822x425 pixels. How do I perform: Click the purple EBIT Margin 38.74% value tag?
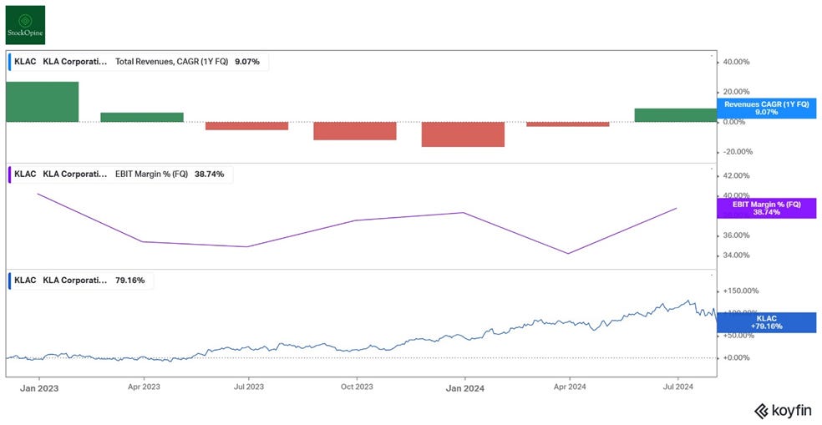766,208
